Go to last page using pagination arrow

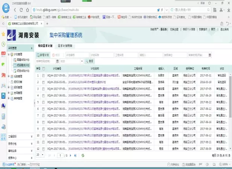click(x=76, y=155)
